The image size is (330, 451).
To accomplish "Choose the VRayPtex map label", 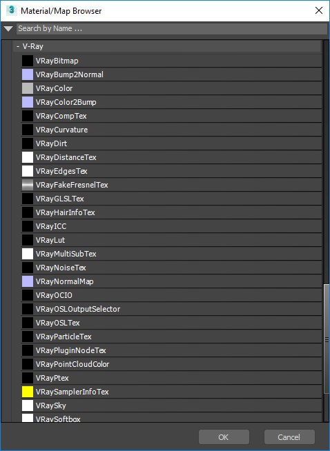I will click(52, 378).
